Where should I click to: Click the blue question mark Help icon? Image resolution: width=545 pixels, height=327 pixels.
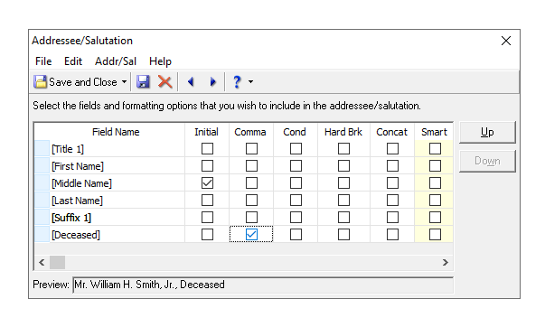[237, 82]
